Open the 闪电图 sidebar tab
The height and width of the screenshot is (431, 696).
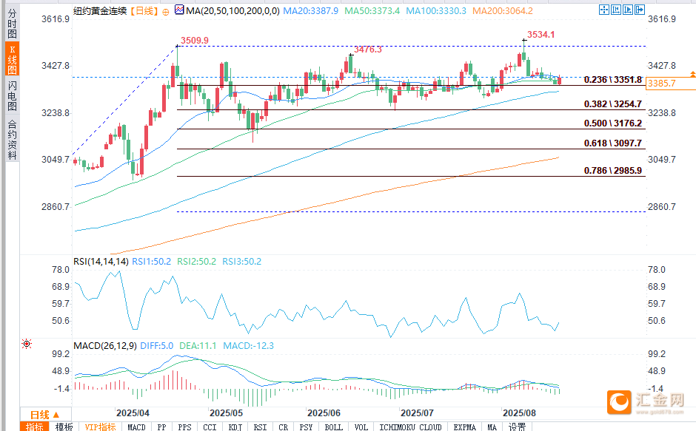12,96
